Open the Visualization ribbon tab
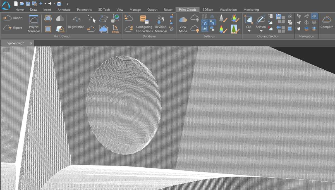 [228, 9]
